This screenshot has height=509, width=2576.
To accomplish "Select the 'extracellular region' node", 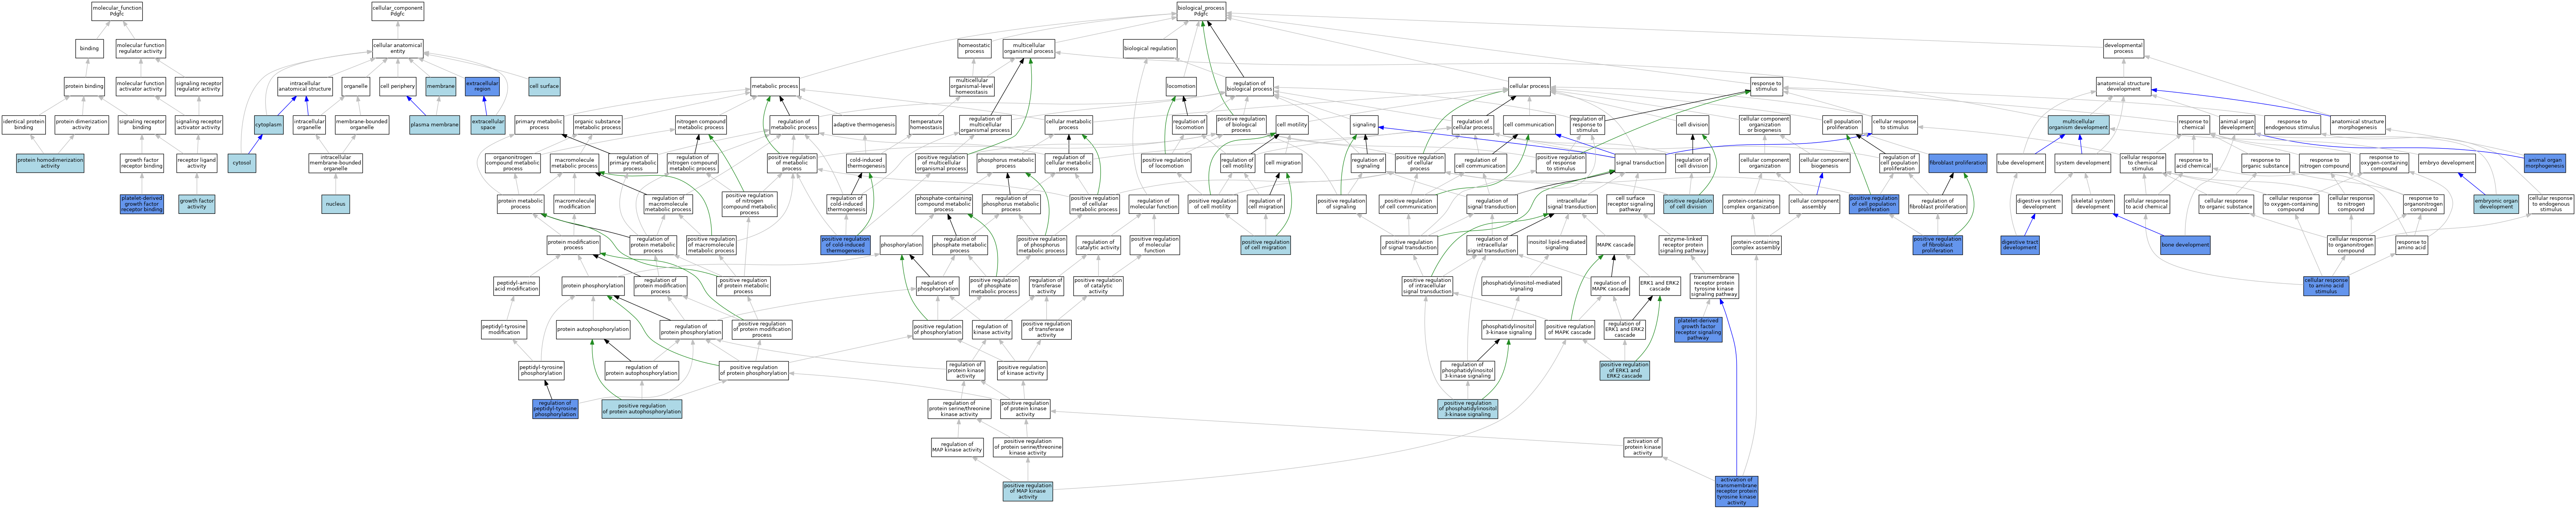I will coord(482,87).
